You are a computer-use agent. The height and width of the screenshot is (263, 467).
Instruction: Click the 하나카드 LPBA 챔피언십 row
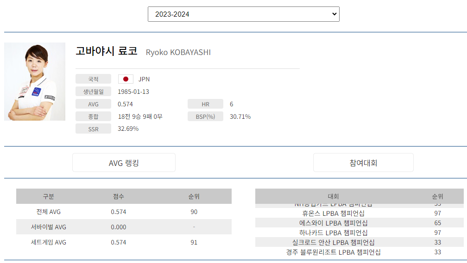pyautogui.click(x=359, y=232)
